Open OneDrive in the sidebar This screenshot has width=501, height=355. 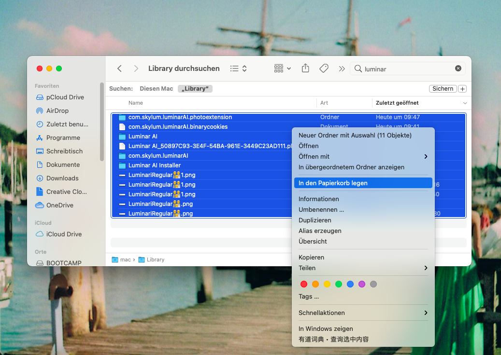(x=60, y=205)
